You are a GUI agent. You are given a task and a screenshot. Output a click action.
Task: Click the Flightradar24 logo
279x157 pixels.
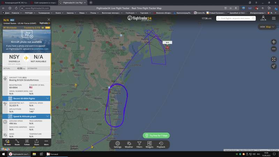pyautogui.click(x=139, y=18)
